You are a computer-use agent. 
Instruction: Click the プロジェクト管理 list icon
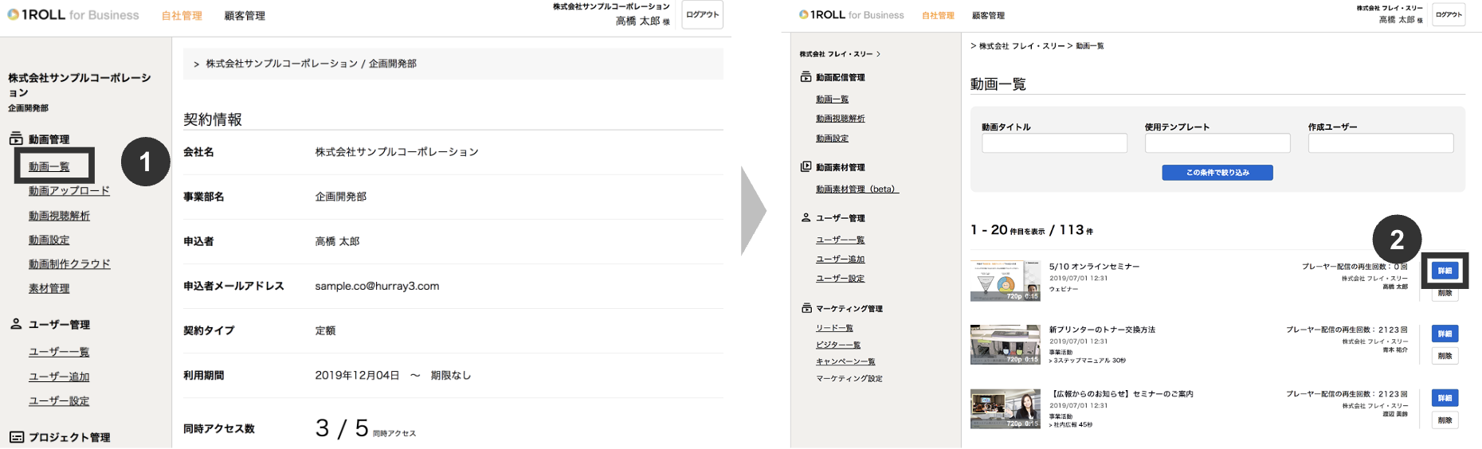[x=16, y=437]
